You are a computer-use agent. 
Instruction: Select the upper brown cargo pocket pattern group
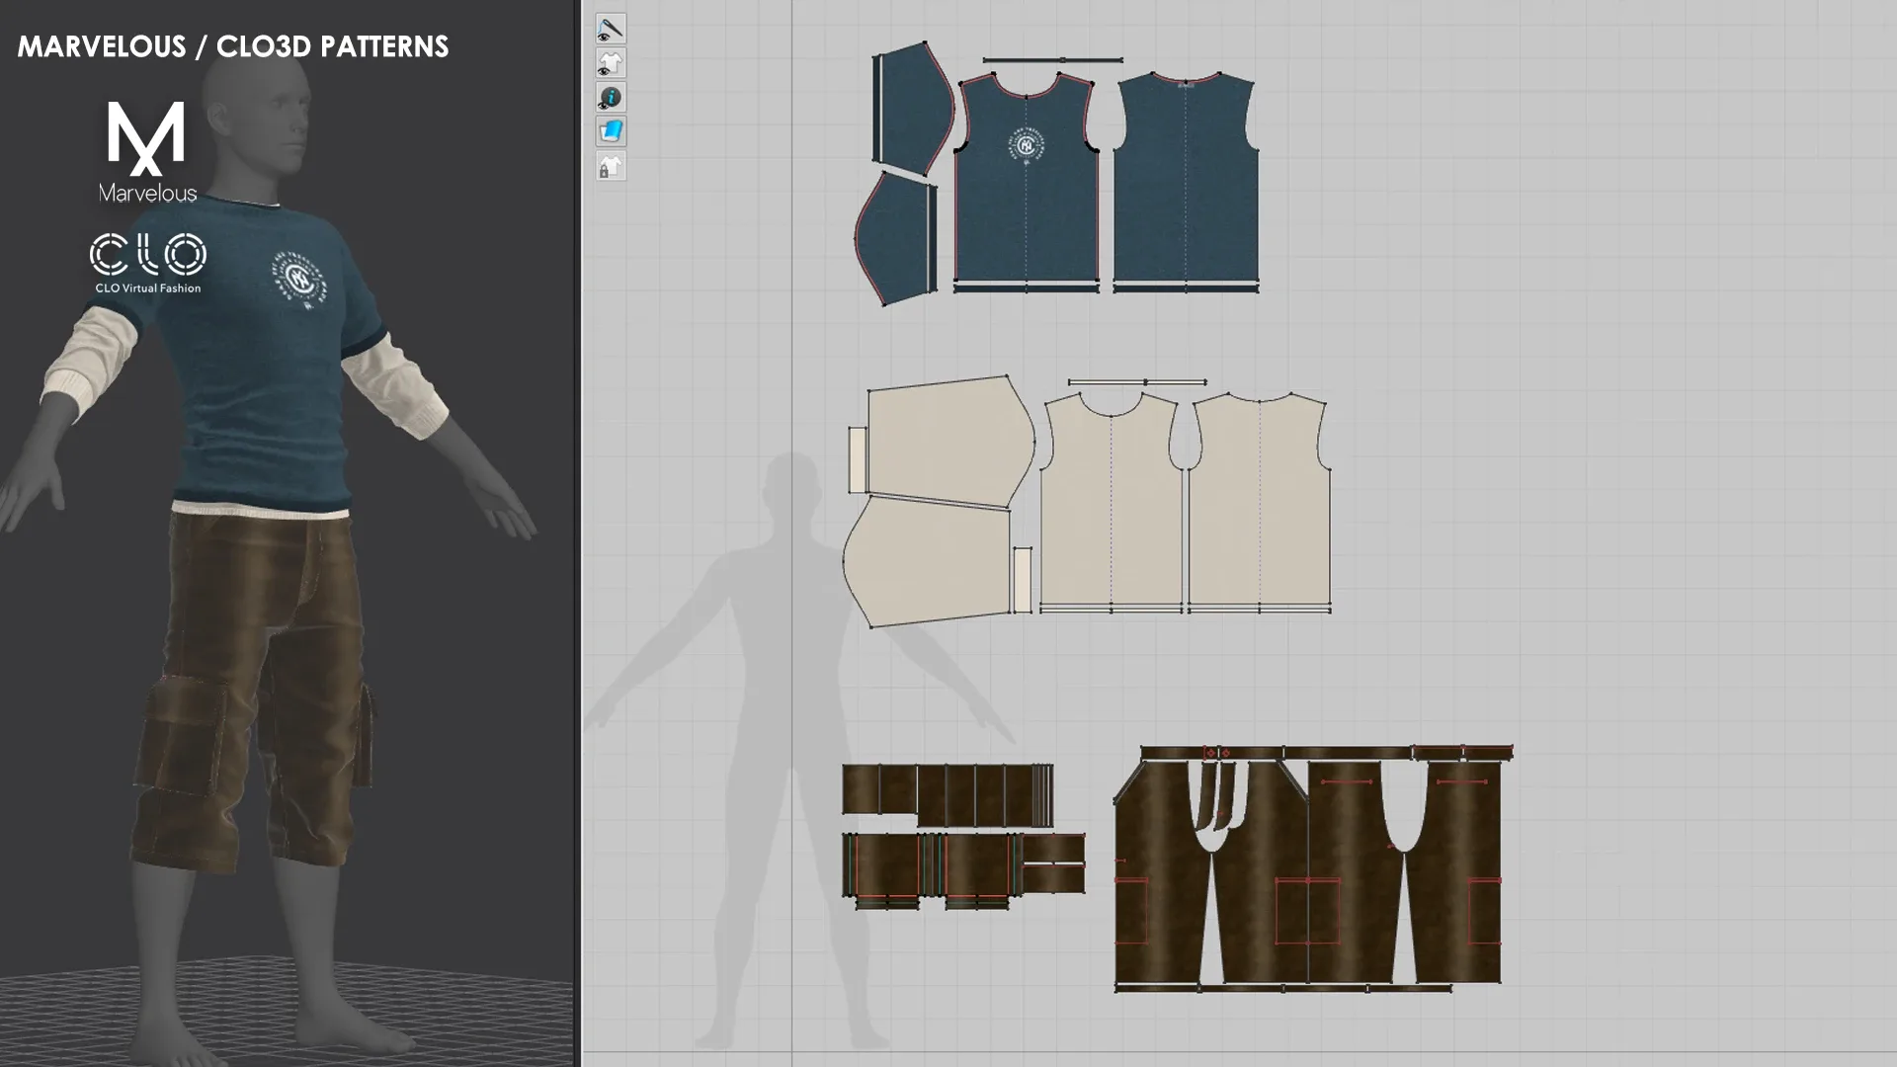[948, 794]
